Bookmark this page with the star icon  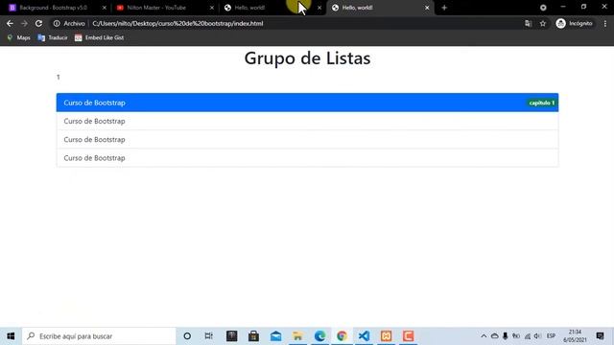(543, 23)
